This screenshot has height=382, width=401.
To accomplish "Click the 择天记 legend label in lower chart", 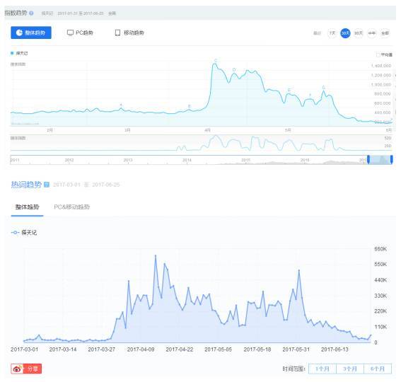I will [x=29, y=233].
